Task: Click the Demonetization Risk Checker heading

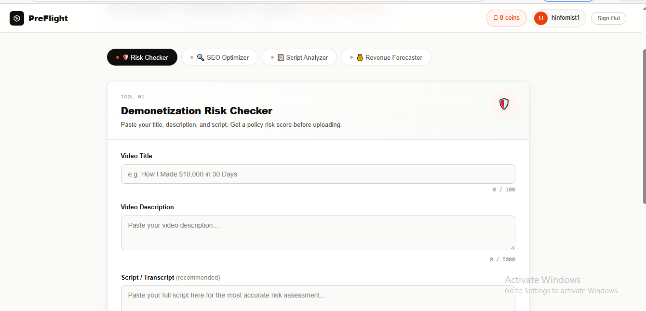Action: pyautogui.click(x=197, y=111)
